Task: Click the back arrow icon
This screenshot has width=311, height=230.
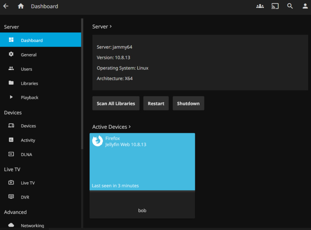Action: 6,6
